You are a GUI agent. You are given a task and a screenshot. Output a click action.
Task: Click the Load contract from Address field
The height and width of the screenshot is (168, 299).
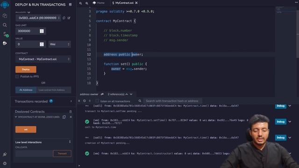[x=54, y=90]
